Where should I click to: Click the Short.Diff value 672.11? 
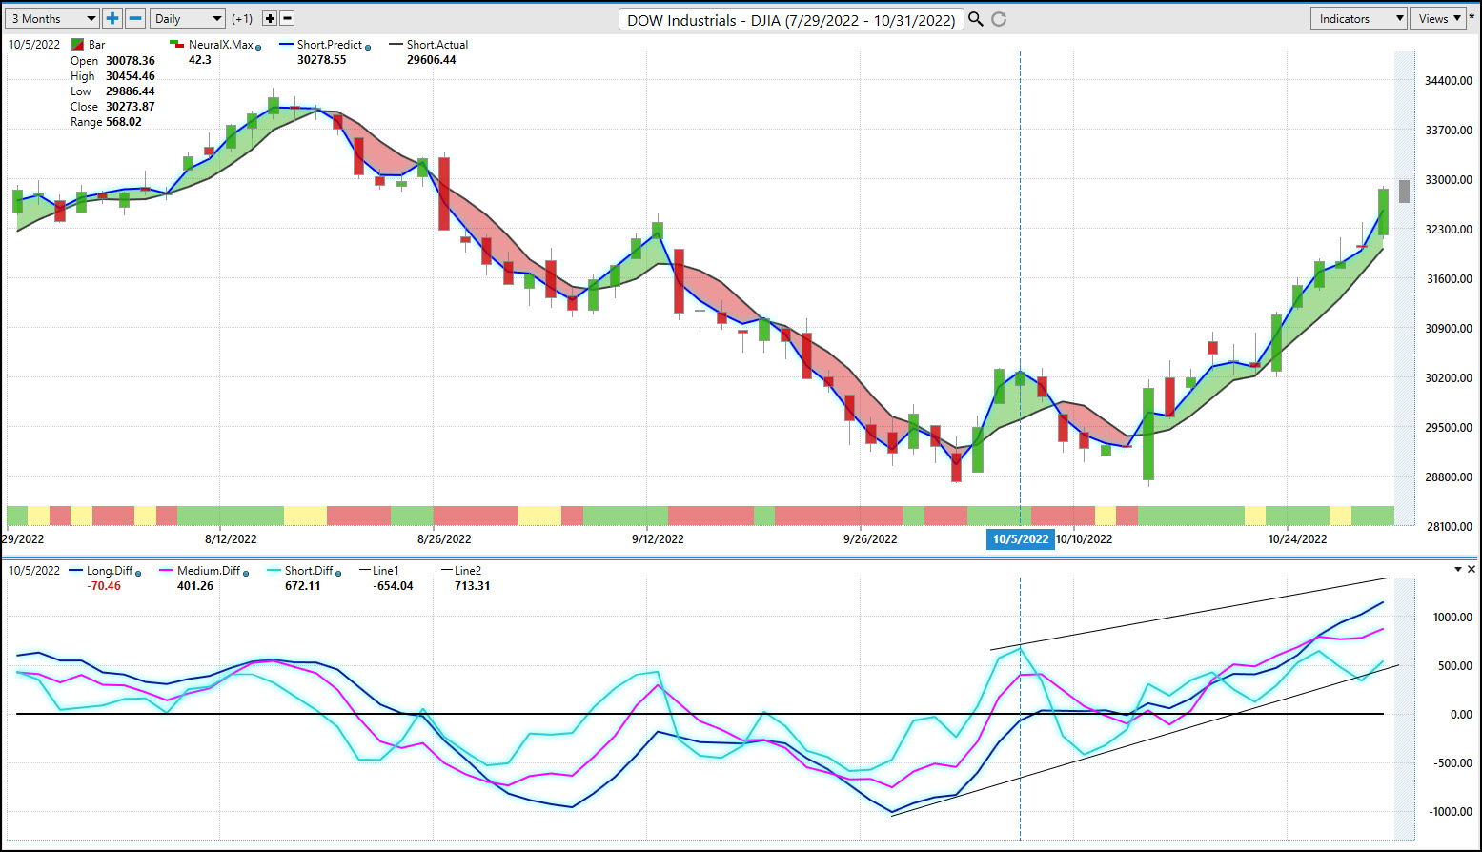303,585
